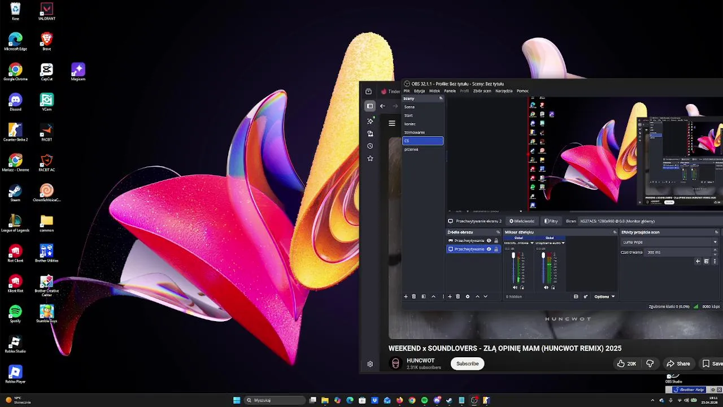Screen dimensions: 723x407
Task: Open browser sidebar bookmarks star icon
Action: 370,158
